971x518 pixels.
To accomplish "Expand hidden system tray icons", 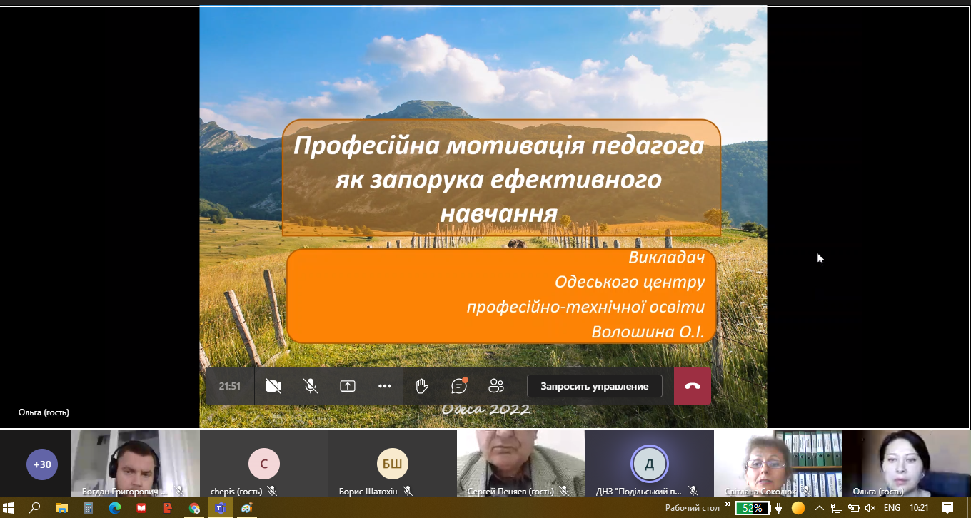I will tap(820, 508).
